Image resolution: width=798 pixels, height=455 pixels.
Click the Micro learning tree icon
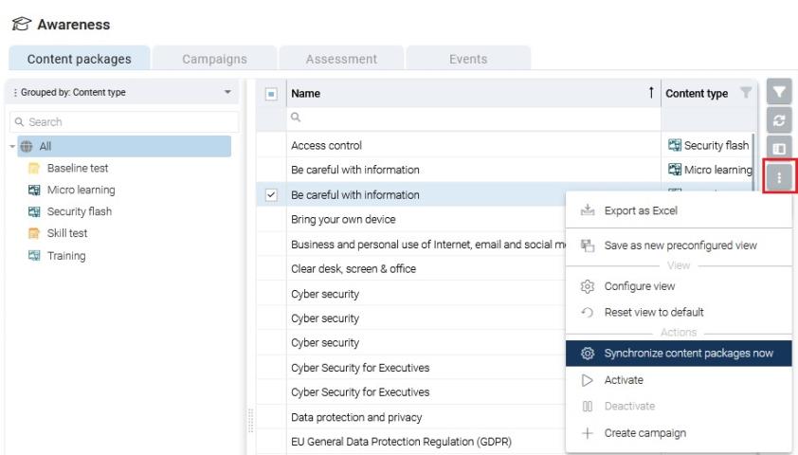[x=34, y=191]
